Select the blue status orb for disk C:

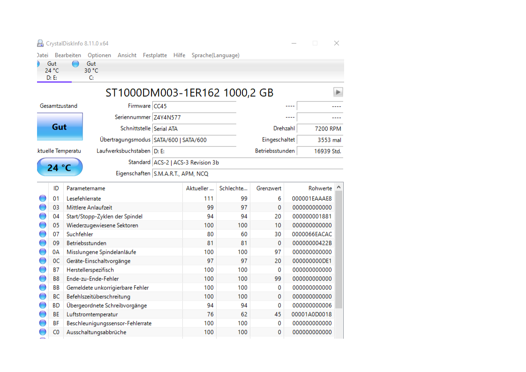point(75,64)
